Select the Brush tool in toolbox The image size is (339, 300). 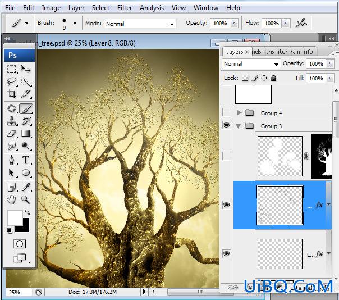coord(26,108)
